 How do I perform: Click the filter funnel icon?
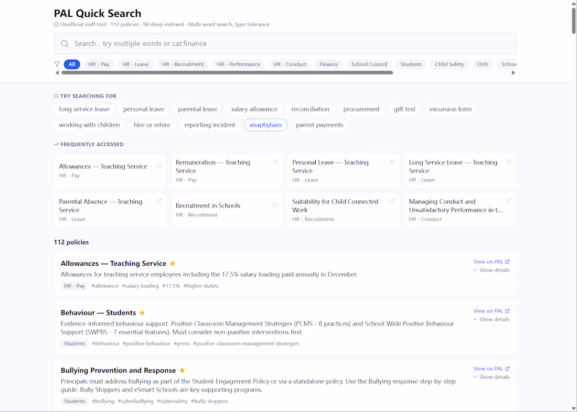coord(57,64)
